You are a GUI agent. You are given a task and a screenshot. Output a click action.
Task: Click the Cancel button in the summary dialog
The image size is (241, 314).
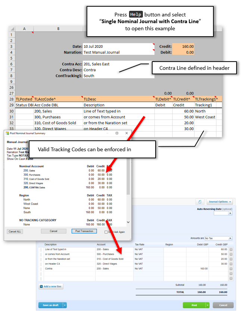tap(53, 231)
